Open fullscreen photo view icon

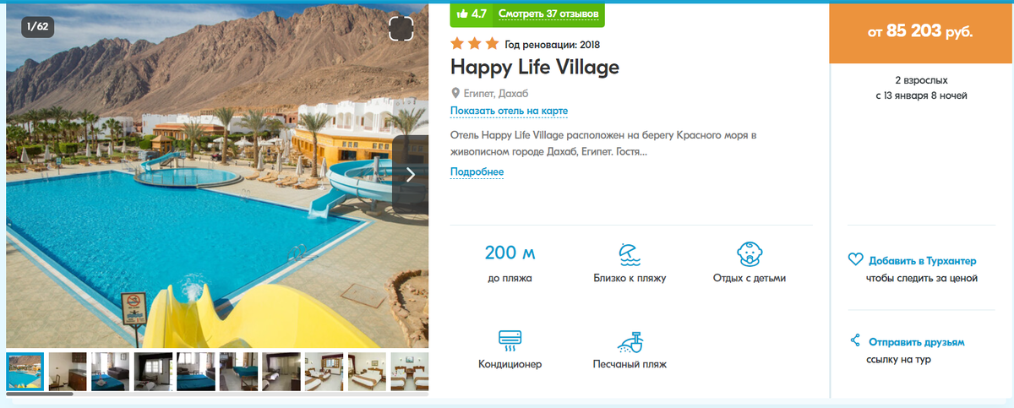[401, 29]
